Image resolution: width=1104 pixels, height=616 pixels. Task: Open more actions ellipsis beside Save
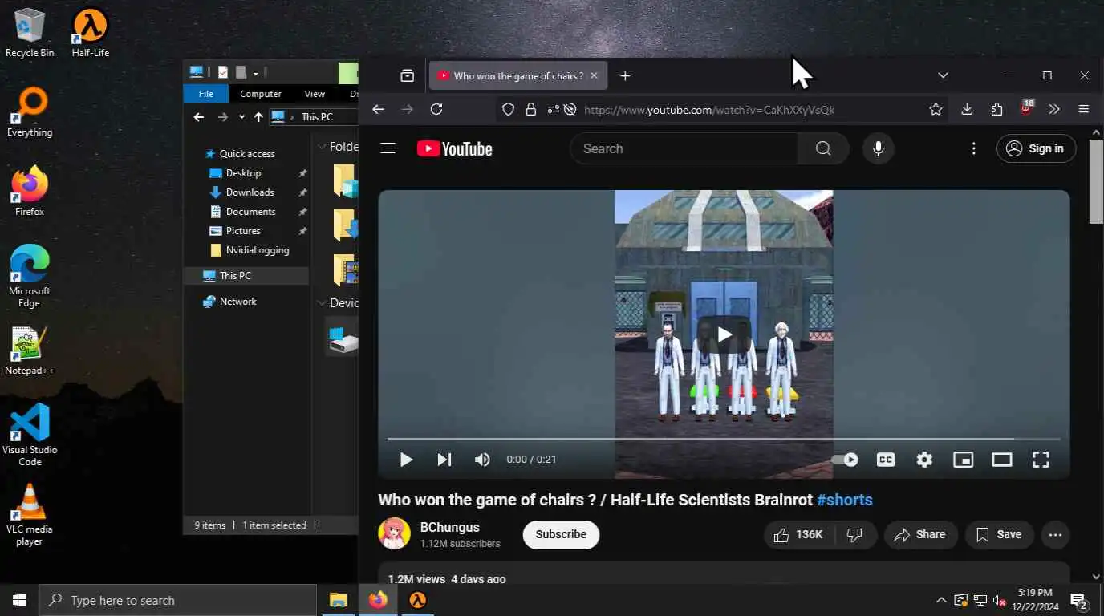[1055, 535]
